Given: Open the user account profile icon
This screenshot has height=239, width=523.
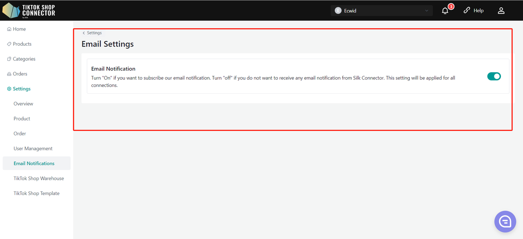Looking at the screenshot, I should [x=501, y=11].
